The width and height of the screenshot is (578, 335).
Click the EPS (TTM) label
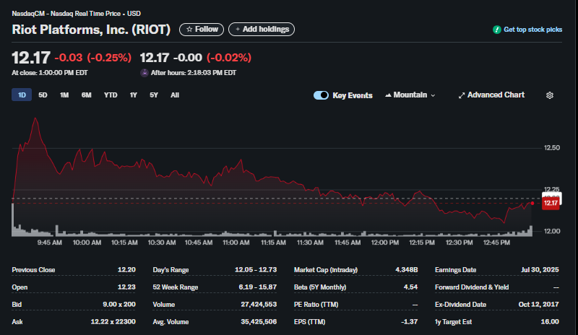click(x=310, y=322)
